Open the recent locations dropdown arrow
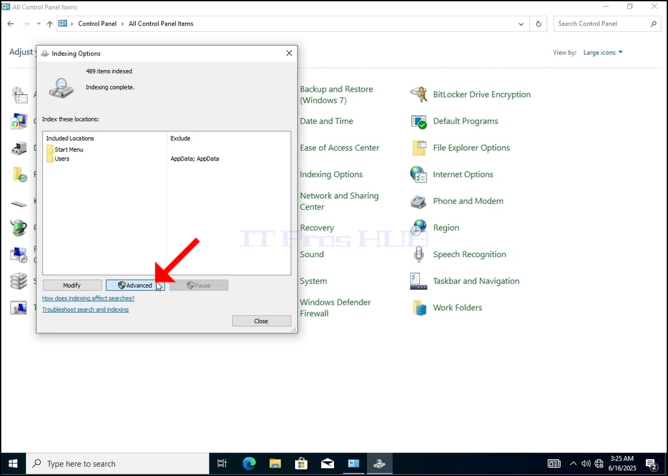Viewport: 668px width, 476px height. coord(39,24)
